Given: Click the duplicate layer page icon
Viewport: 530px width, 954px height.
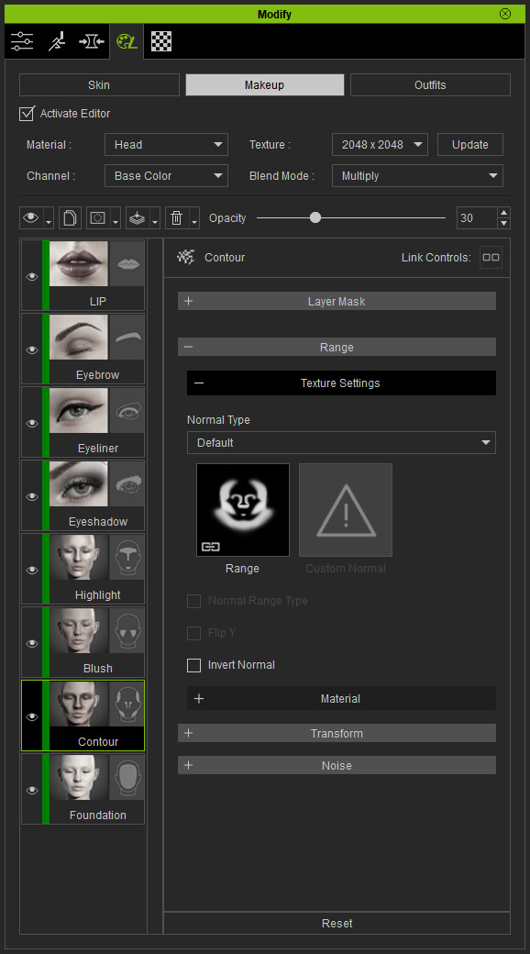Looking at the screenshot, I should 70,217.
